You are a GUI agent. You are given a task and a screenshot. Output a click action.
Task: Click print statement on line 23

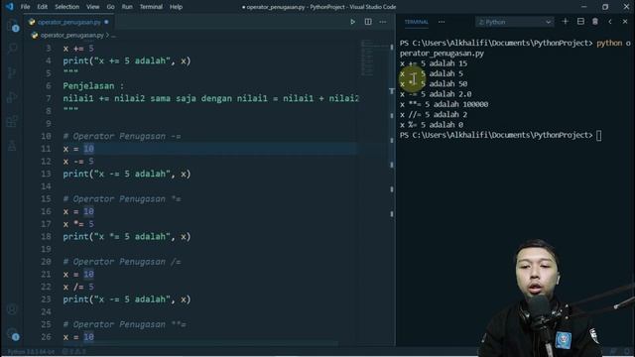click(127, 299)
